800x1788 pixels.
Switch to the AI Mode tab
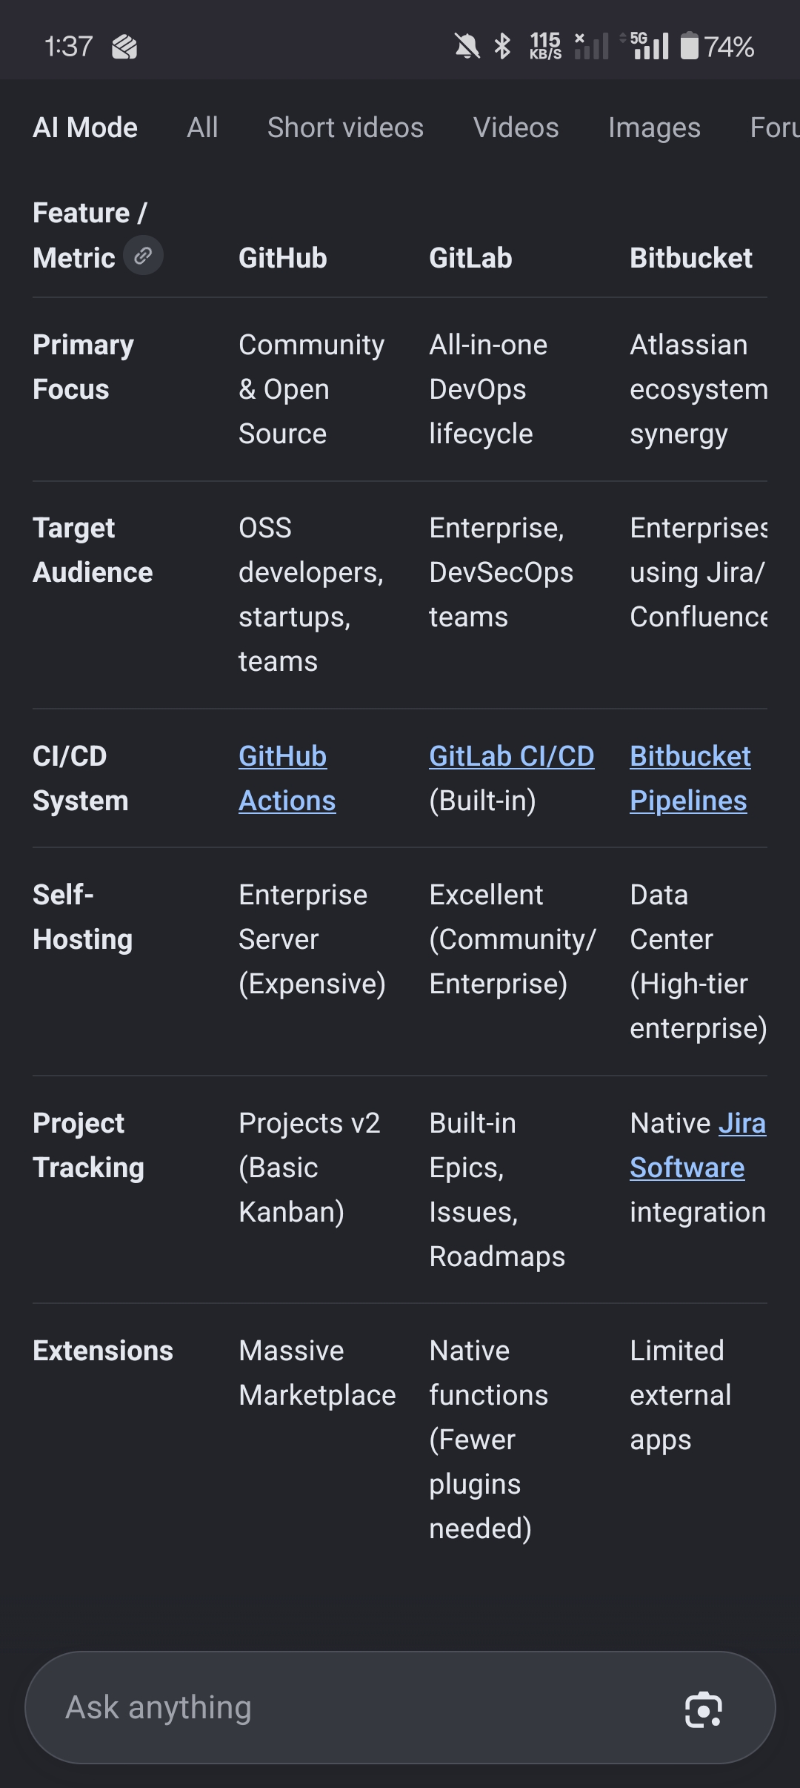(85, 128)
